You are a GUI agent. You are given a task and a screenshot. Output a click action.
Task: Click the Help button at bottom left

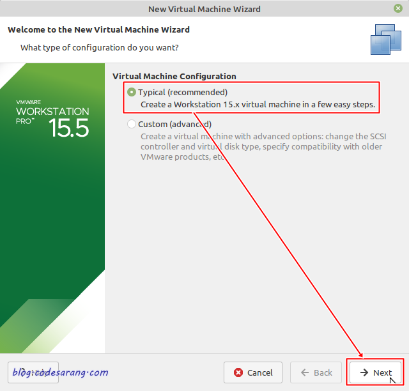pyautogui.click(x=33, y=372)
